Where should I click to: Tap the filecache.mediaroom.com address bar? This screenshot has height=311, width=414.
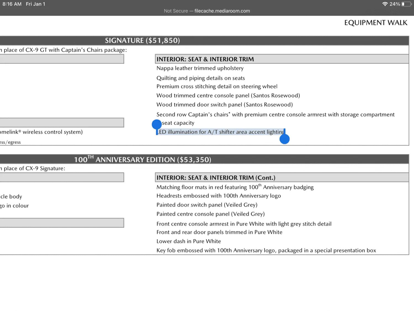(207, 11)
